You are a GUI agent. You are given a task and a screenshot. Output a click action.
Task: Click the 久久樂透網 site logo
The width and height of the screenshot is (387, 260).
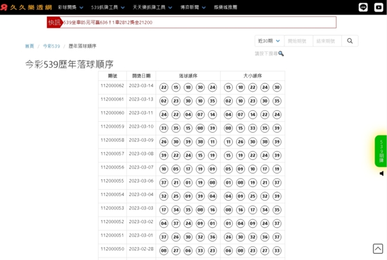point(26,7)
